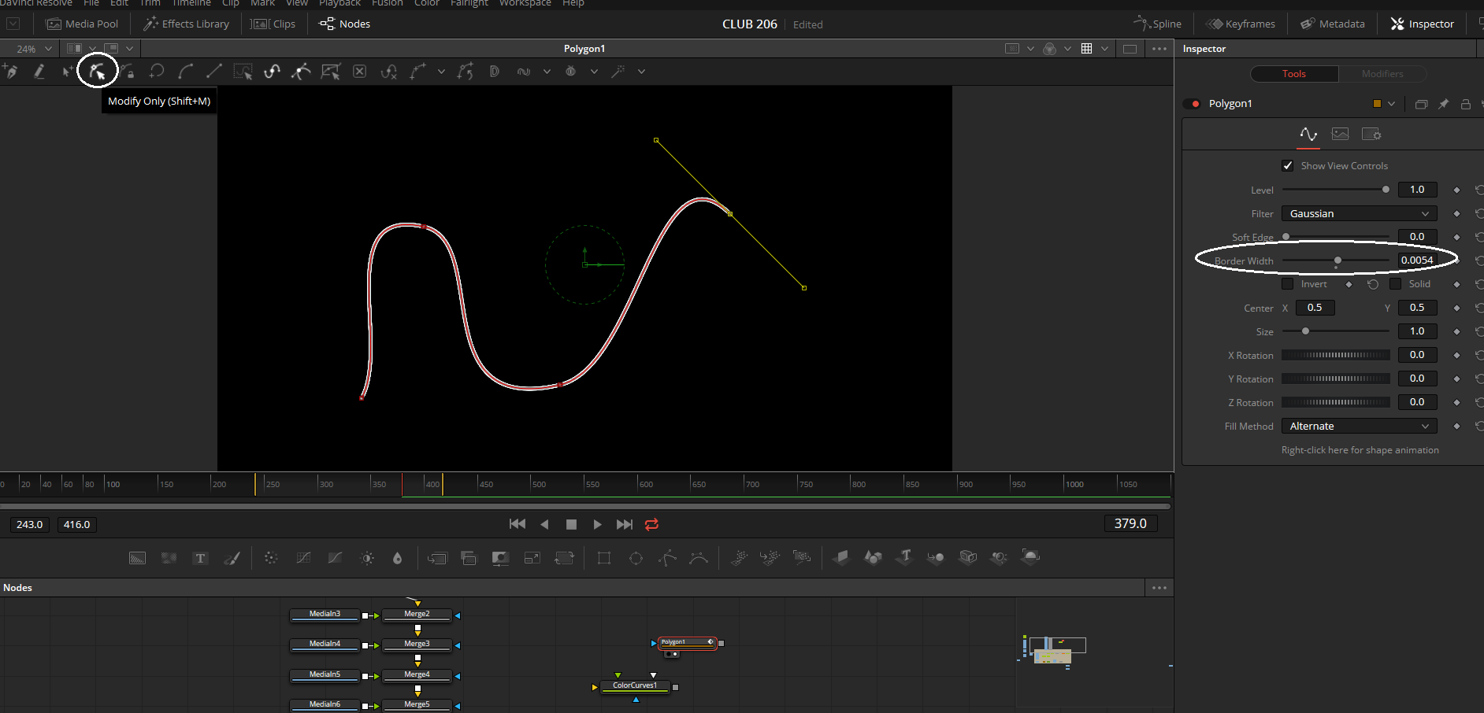Enable the Solid checkbox
The width and height of the screenshot is (1484, 713).
[1396, 284]
